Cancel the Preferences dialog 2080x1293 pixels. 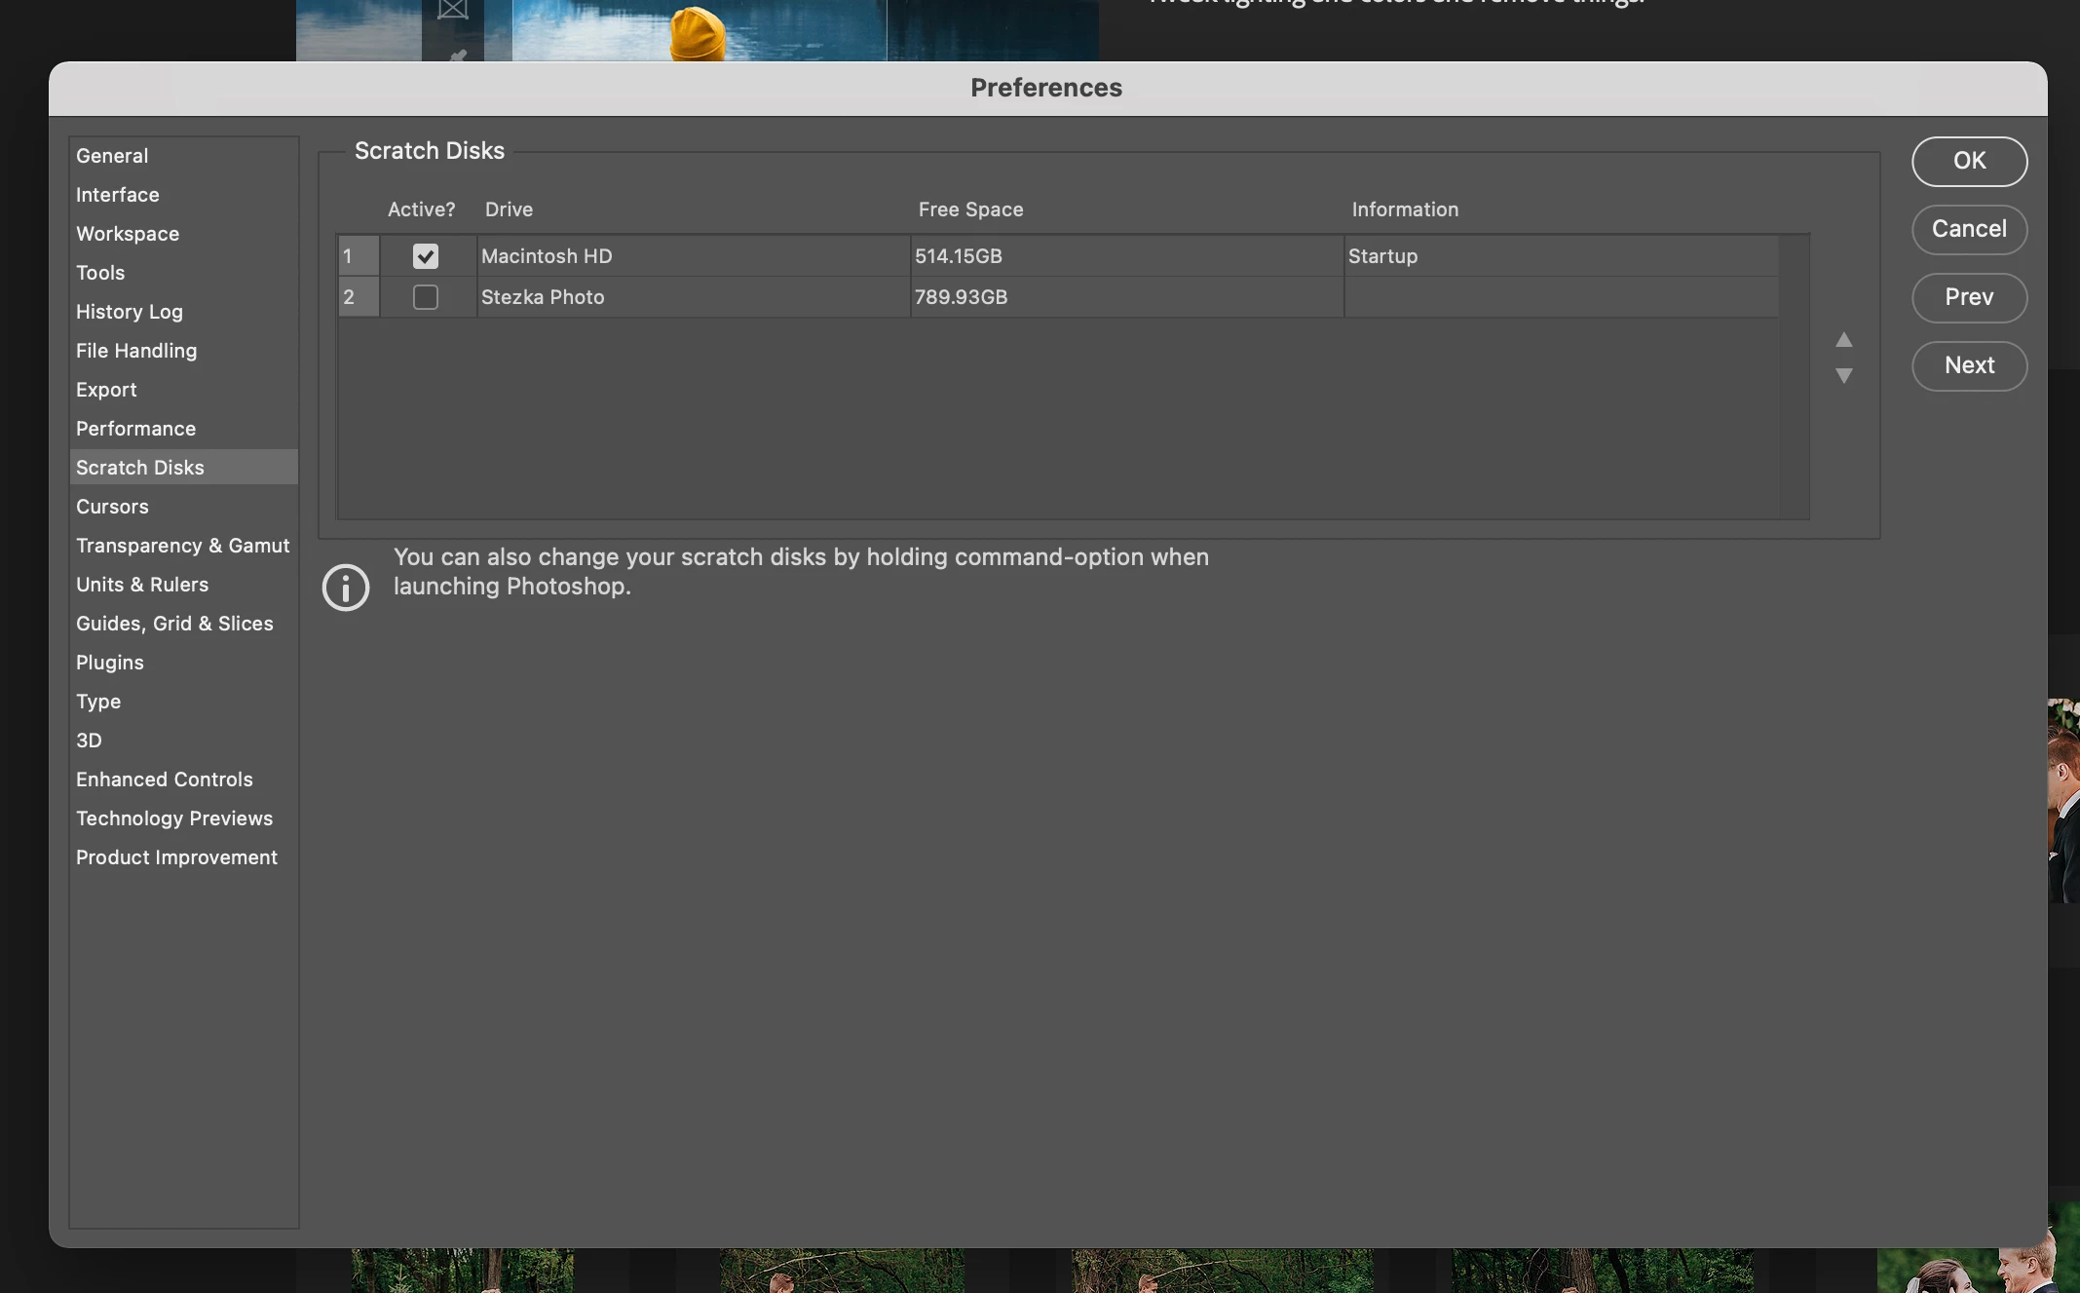[x=1968, y=229]
